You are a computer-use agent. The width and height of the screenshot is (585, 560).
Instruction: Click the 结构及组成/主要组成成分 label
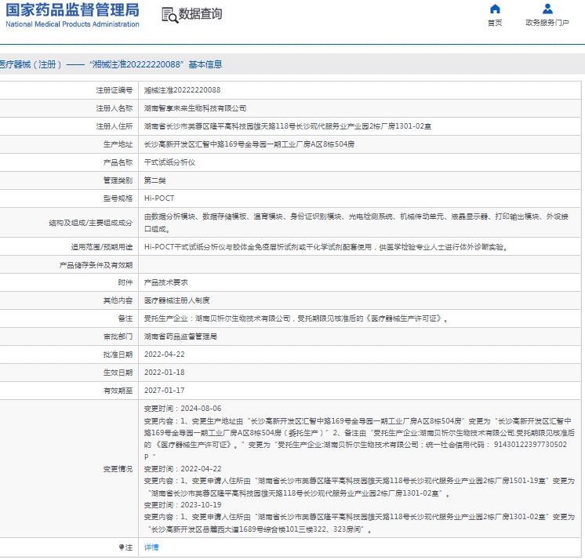point(91,223)
